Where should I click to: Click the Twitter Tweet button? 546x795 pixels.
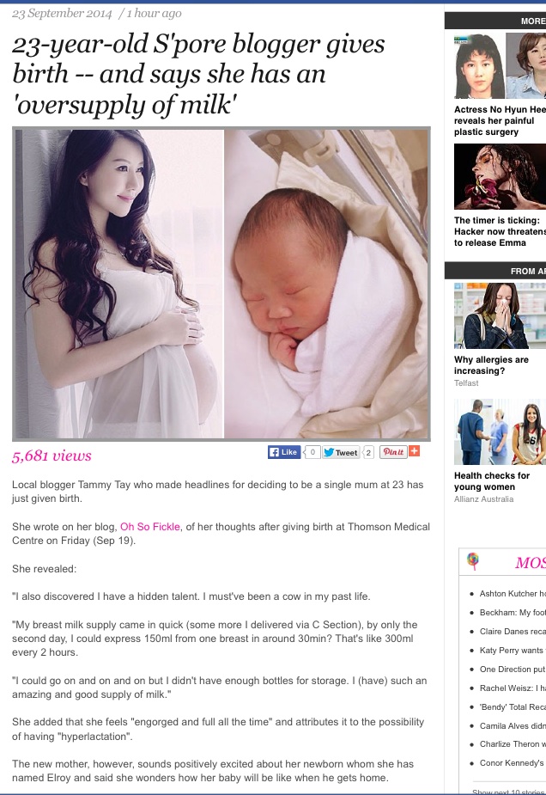tap(342, 452)
